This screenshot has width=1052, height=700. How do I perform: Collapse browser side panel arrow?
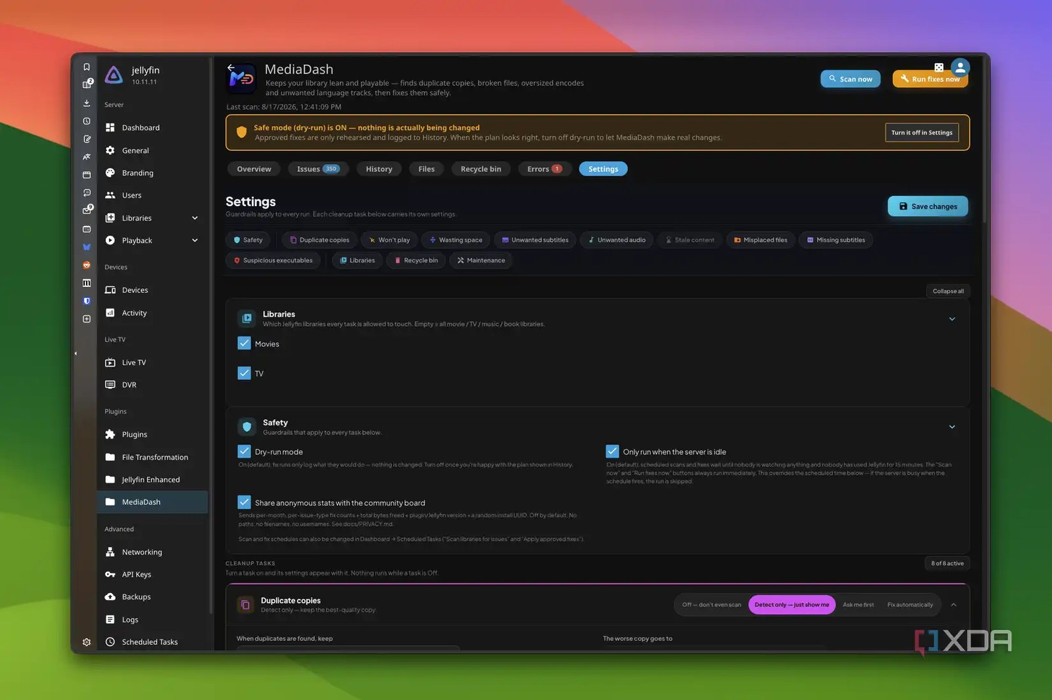(76, 353)
